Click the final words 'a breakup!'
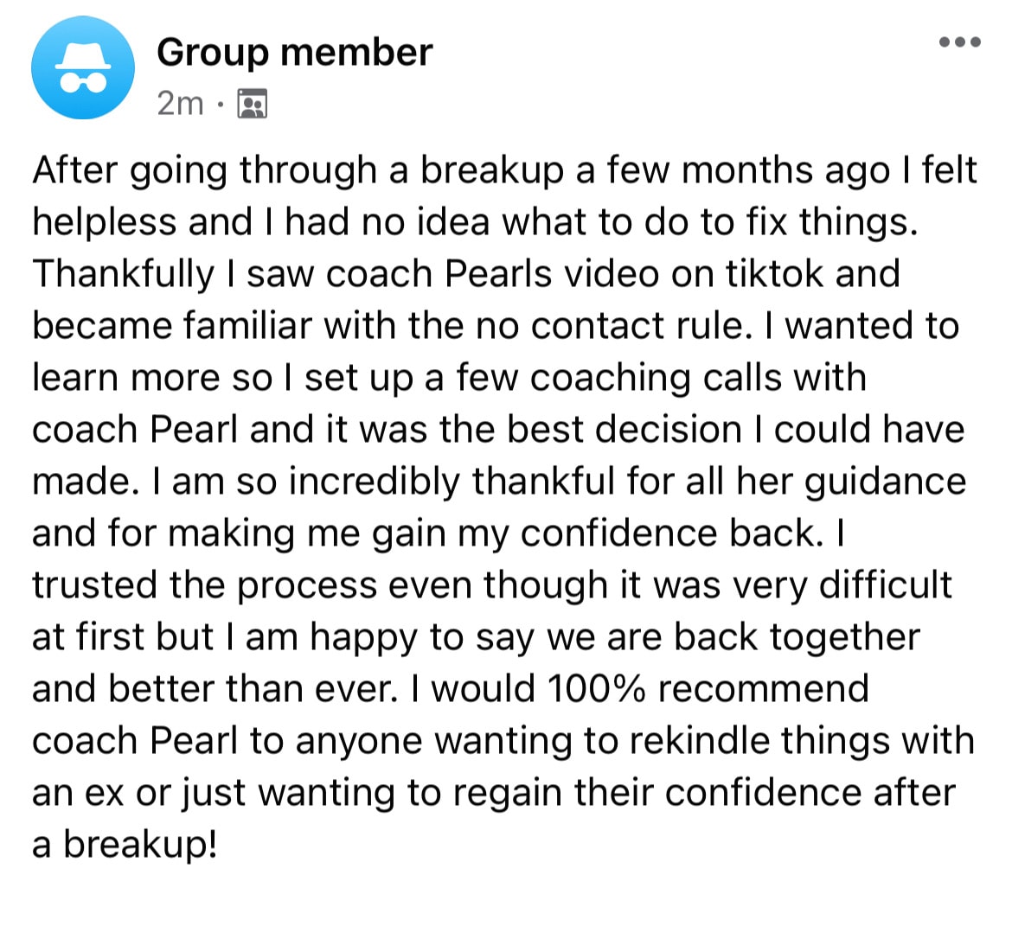This screenshot has width=1012, height=926. coord(125,846)
